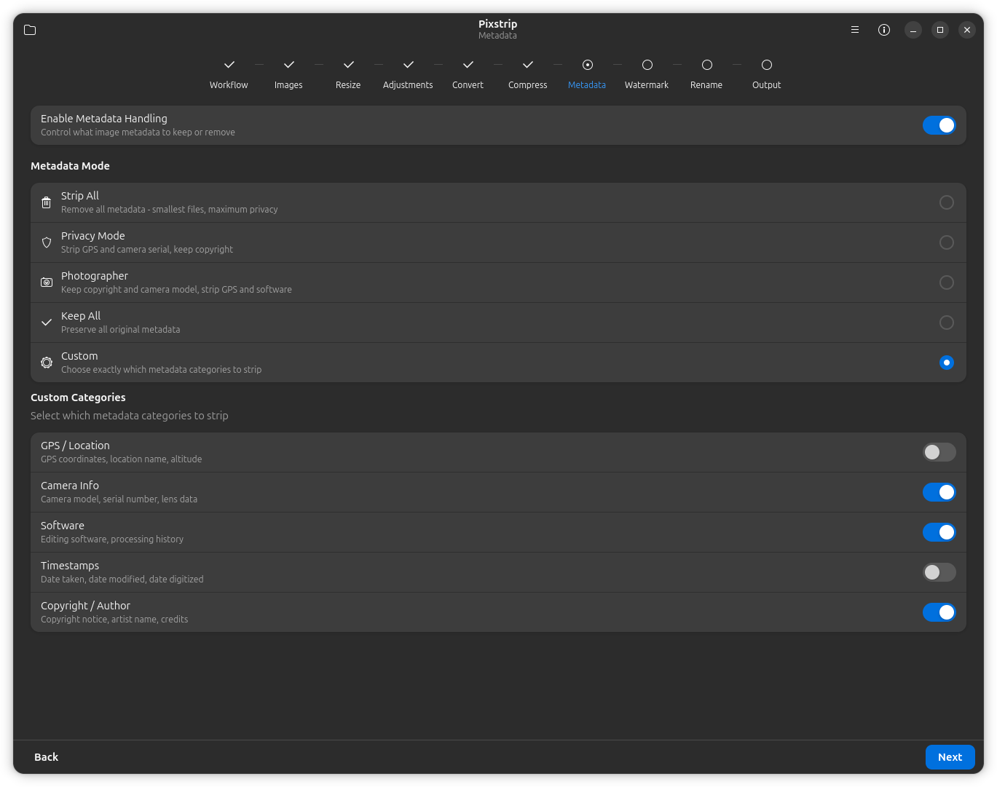Disable the Enable Metadata Handling switch
Screen dimensions: 997x787
point(939,125)
